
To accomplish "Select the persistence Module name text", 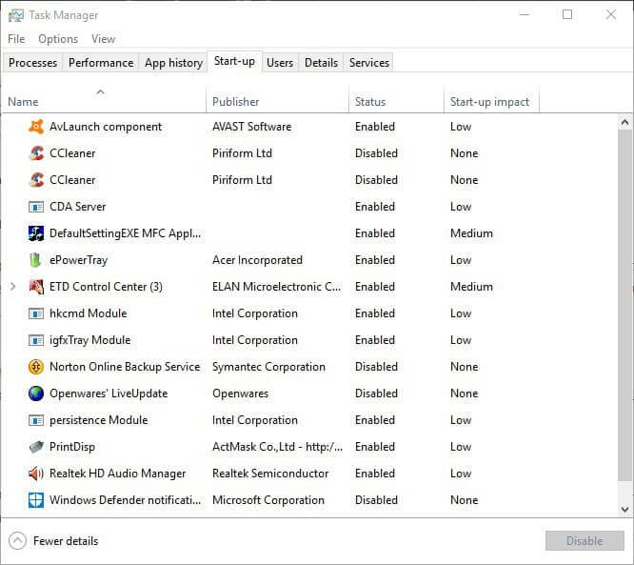I will 98,420.
